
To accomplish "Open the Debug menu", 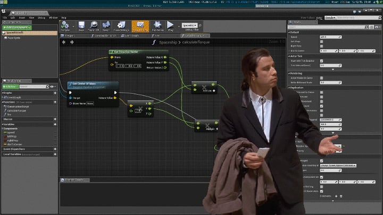I will pyautogui.click(x=41, y=18).
